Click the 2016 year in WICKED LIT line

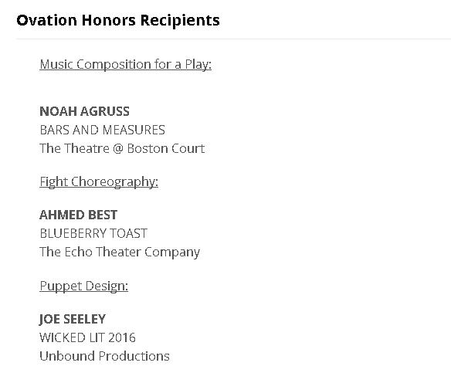(122, 337)
